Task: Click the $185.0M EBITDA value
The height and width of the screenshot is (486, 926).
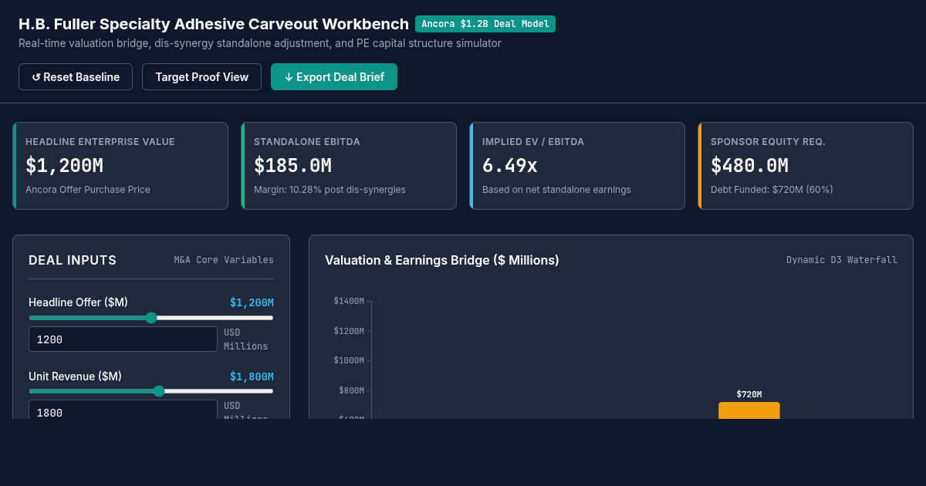Action: [x=292, y=166]
